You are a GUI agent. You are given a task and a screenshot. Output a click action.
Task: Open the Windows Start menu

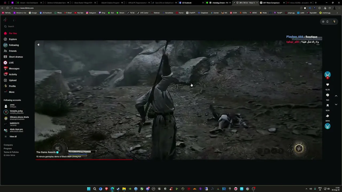coord(89,189)
